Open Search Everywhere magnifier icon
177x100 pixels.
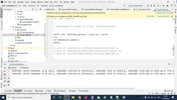coord(175,6)
